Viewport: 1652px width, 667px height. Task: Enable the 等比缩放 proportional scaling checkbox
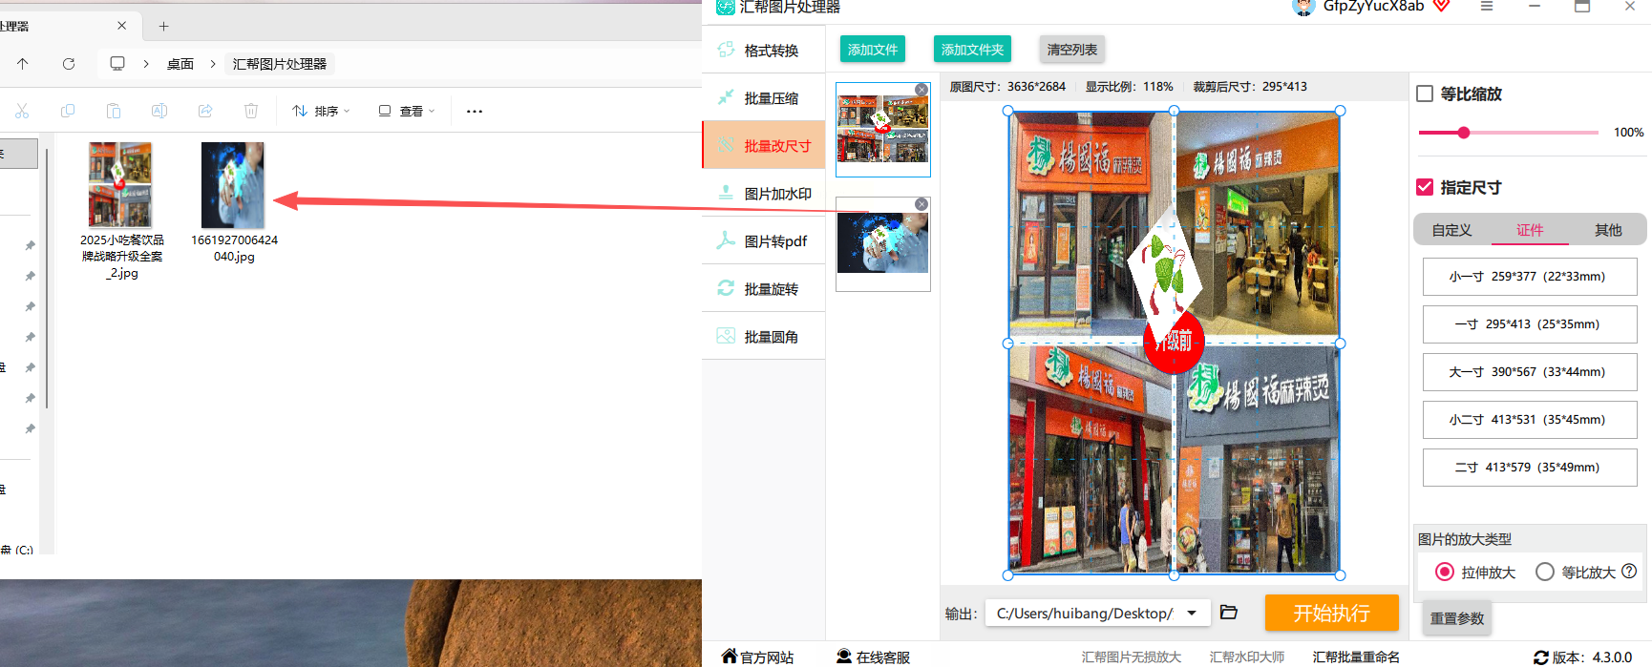1425,94
